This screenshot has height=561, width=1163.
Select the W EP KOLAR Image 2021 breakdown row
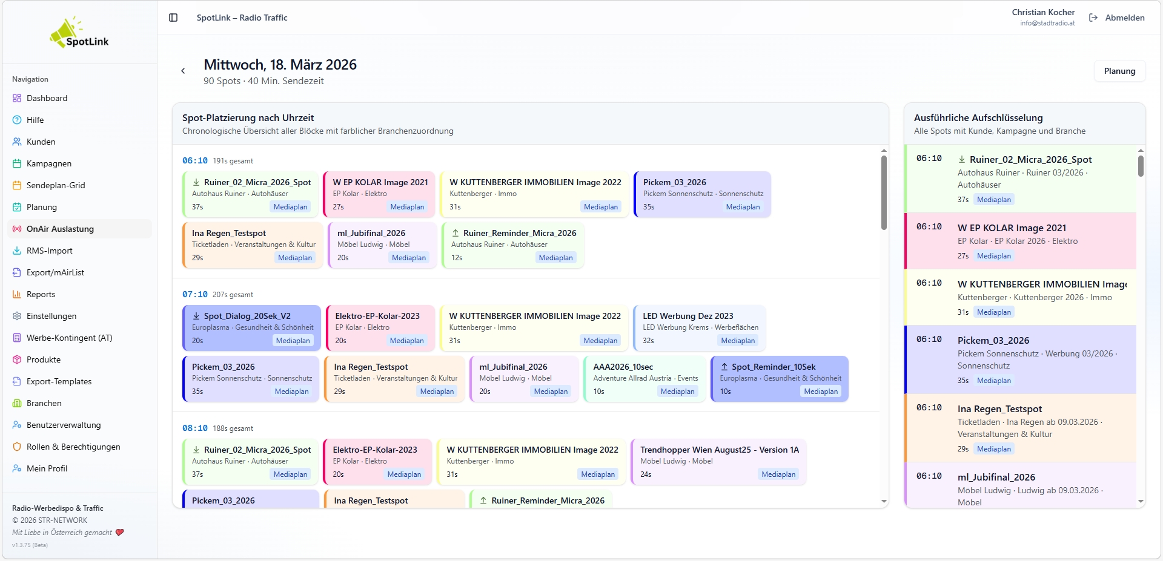pyautogui.click(x=1020, y=241)
